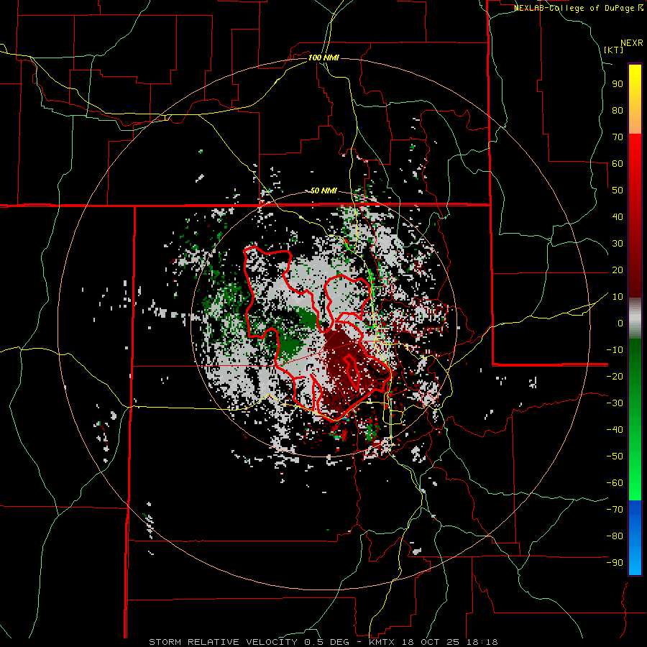Click the 50 value on the velocity scale

pyautogui.click(x=618, y=191)
